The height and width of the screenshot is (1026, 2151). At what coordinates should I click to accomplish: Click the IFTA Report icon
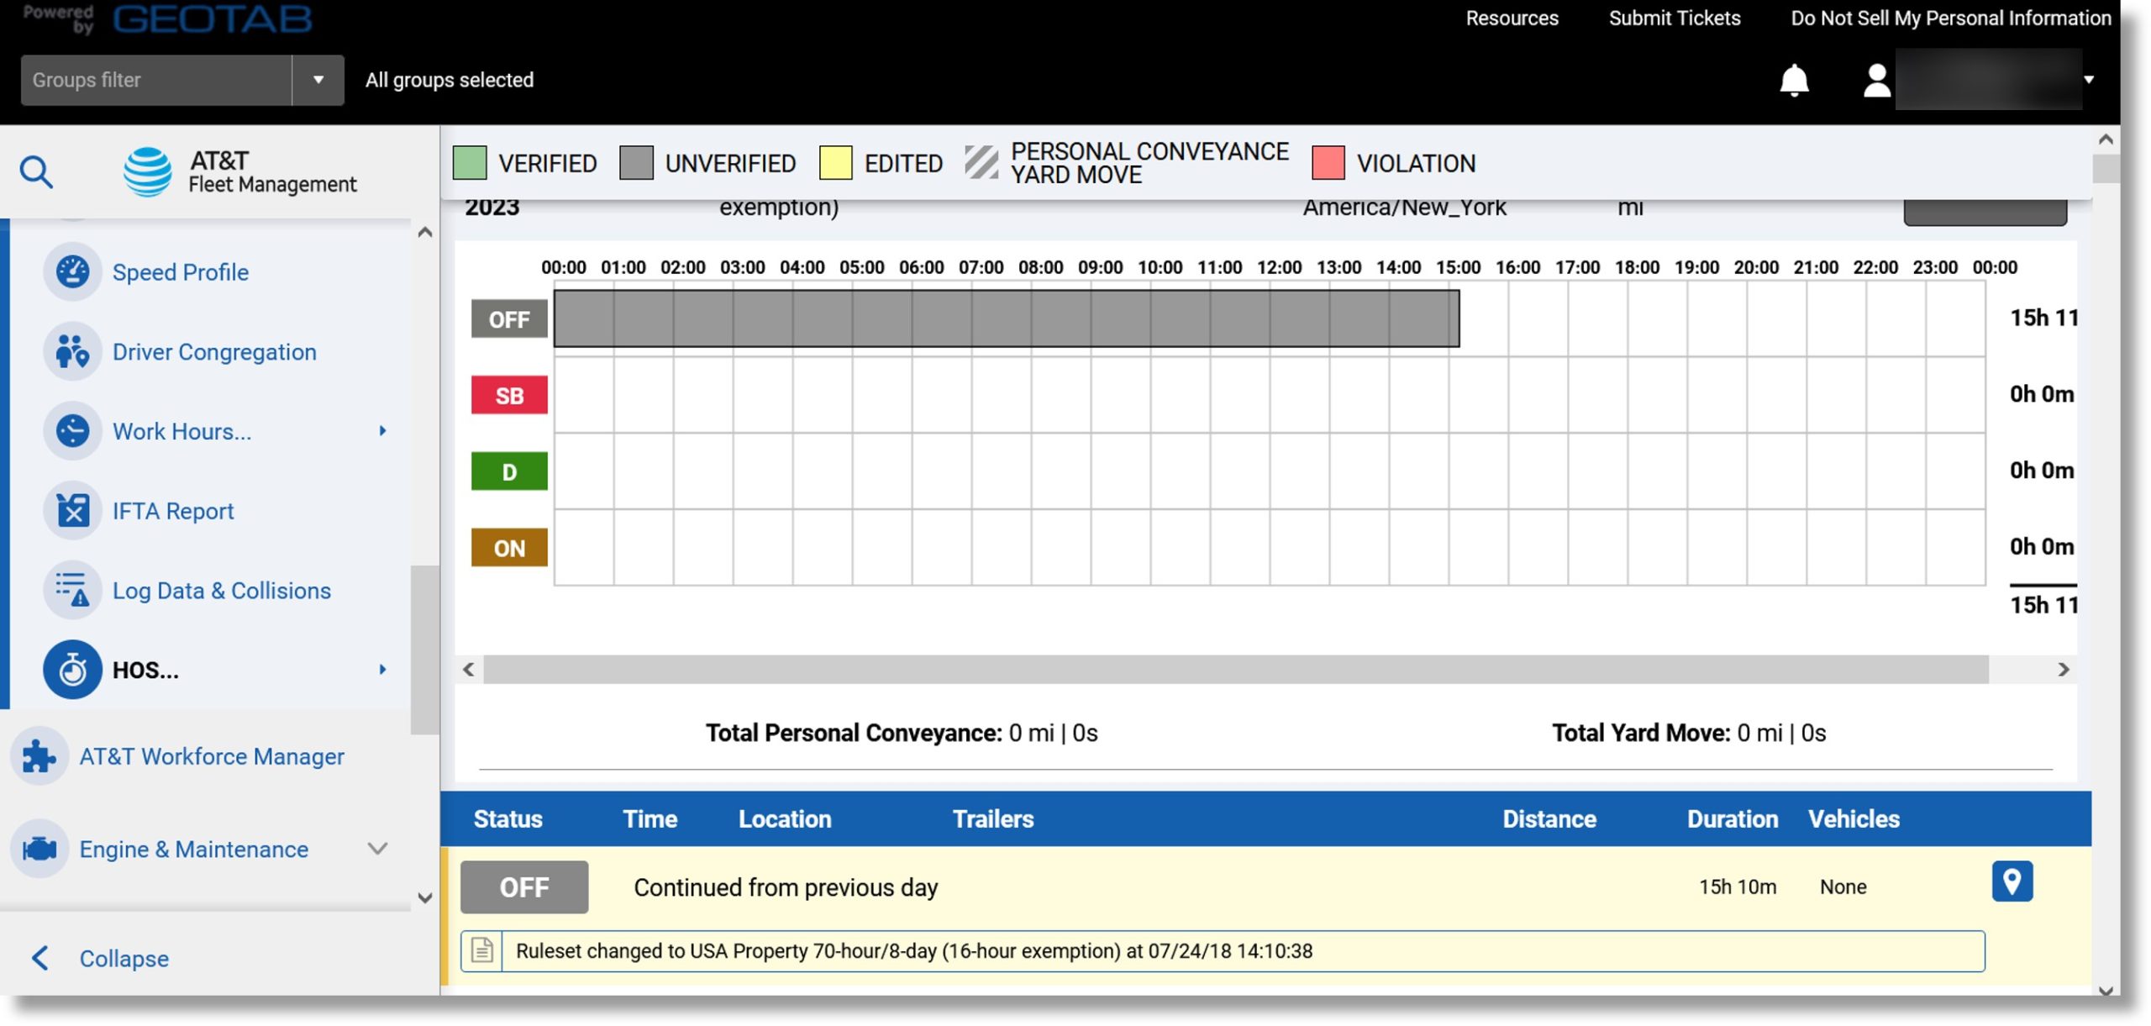(72, 511)
